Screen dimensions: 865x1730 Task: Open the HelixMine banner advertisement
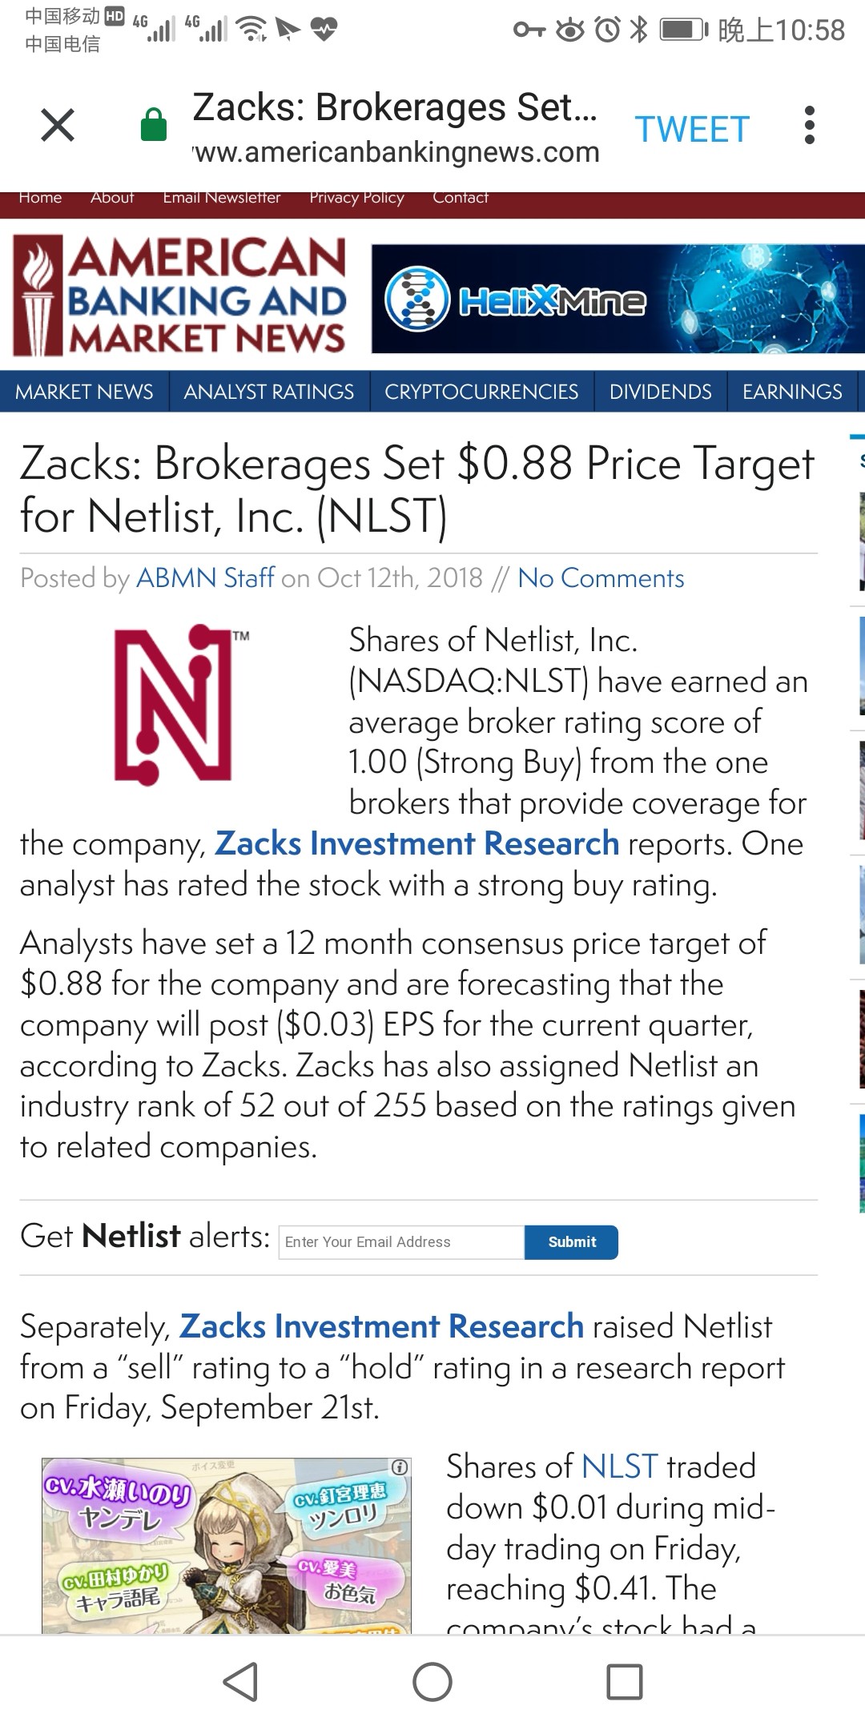pos(618,299)
